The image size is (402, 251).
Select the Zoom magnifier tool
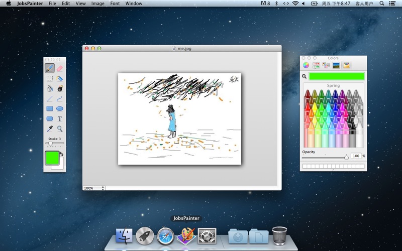[59, 129]
